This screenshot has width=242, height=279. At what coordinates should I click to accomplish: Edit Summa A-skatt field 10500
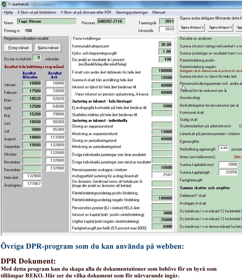pos(162,78)
